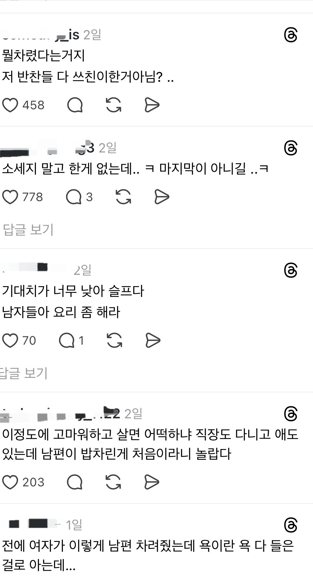Image resolution: width=313 pixels, height=584 pixels.
Task: Open replies on the 778-like comment
Action: tap(79, 197)
